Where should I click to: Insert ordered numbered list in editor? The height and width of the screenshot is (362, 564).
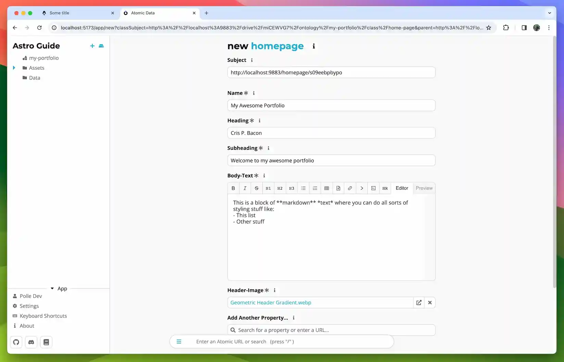315,188
